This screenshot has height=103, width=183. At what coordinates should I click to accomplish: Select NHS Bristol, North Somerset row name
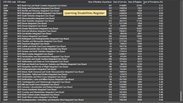click(50, 72)
